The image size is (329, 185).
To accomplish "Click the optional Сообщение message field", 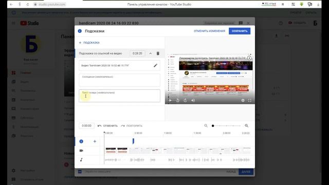I will tap(119, 80).
